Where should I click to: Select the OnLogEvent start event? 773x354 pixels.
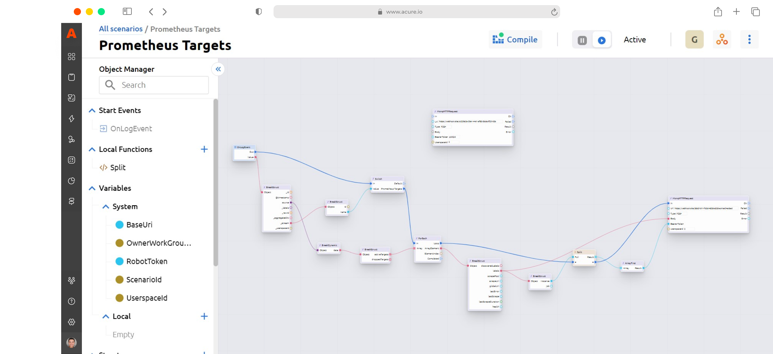(131, 129)
